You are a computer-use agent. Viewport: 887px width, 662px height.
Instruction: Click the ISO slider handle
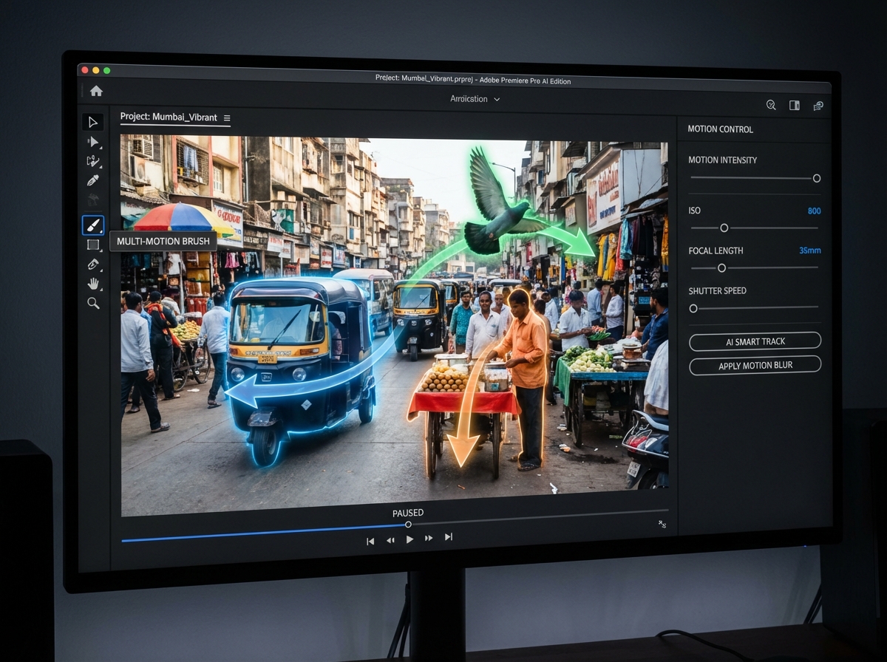click(724, 228)
